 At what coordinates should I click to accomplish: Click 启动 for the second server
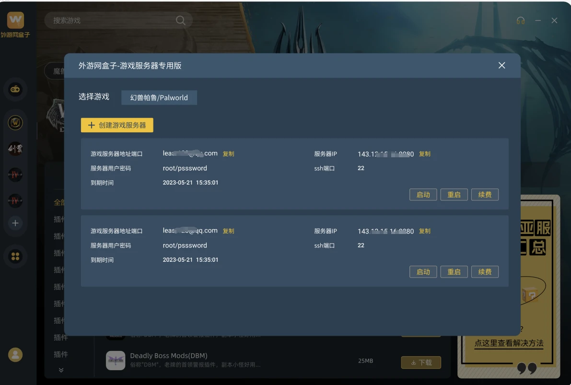[423, 272]
